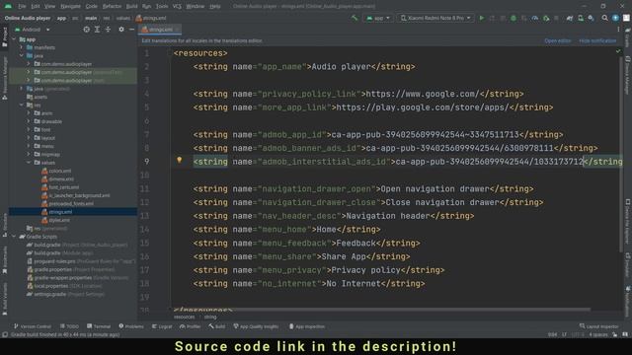The height and width of the screenshot is (355, 632).
Task: Click the green inspection checkmark in editor
Action: tap(618, 51)
